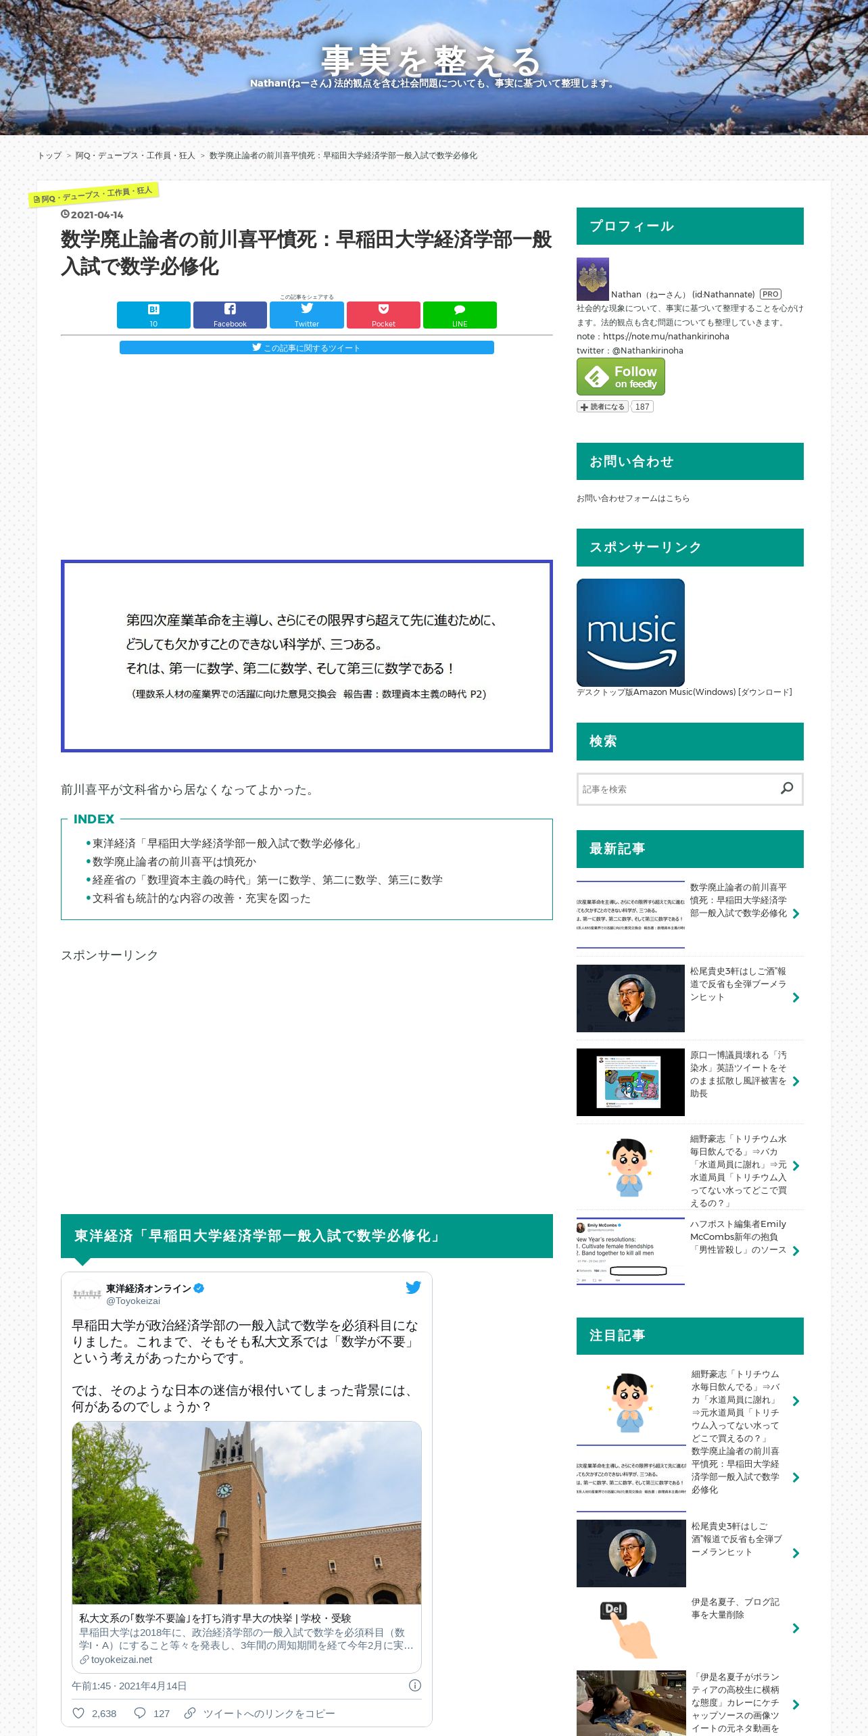Open 東洋経済オンライン tweet author name
Viewport: 868px width, 1736px height.
click(149, 1289)
